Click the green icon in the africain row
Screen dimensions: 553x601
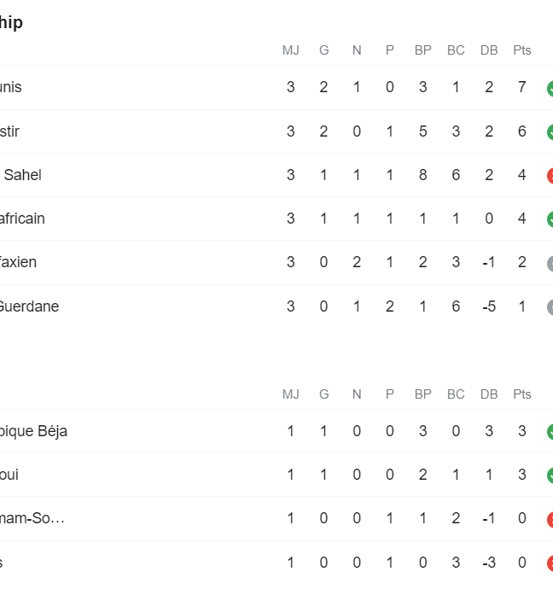(x=550, y=219)
